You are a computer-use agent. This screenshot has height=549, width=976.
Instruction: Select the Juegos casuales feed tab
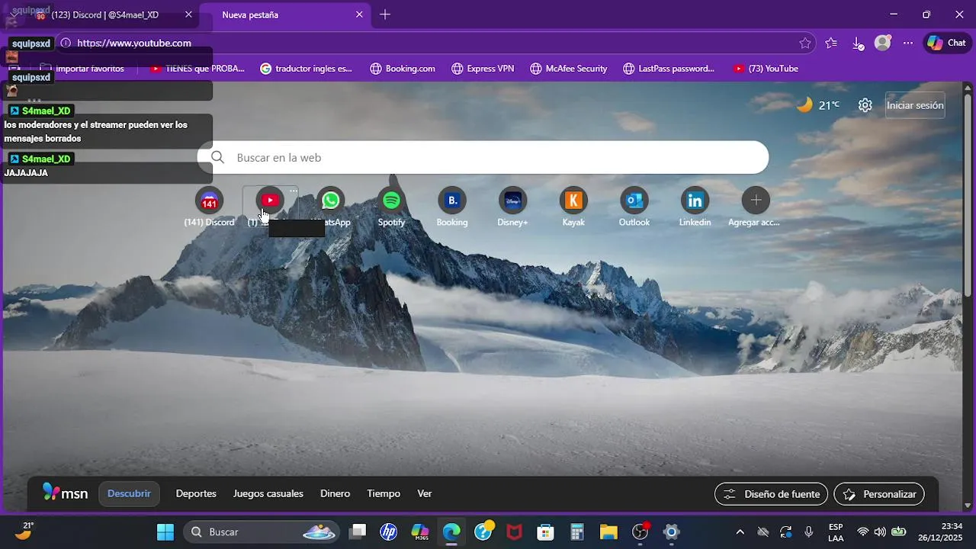[268, 493]
